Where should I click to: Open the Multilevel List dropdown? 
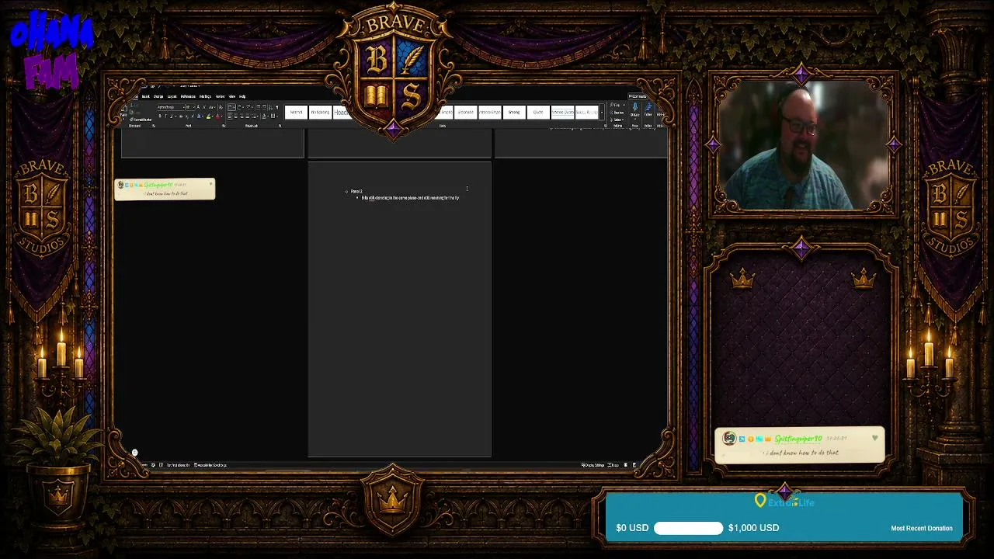tap(250, 107)
